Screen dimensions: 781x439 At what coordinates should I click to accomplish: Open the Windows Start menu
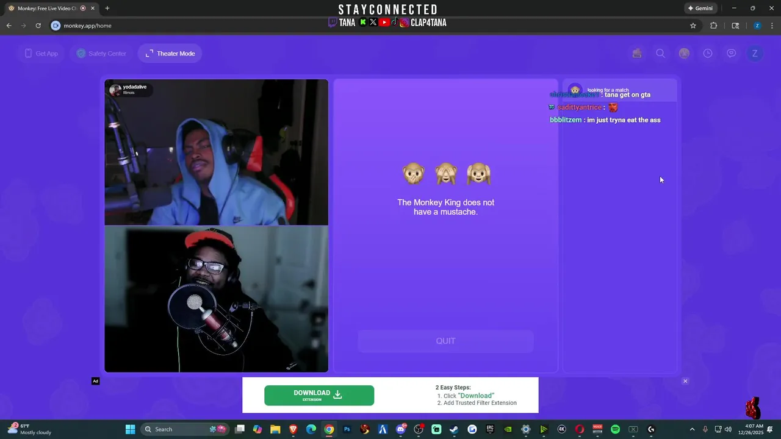130,429
